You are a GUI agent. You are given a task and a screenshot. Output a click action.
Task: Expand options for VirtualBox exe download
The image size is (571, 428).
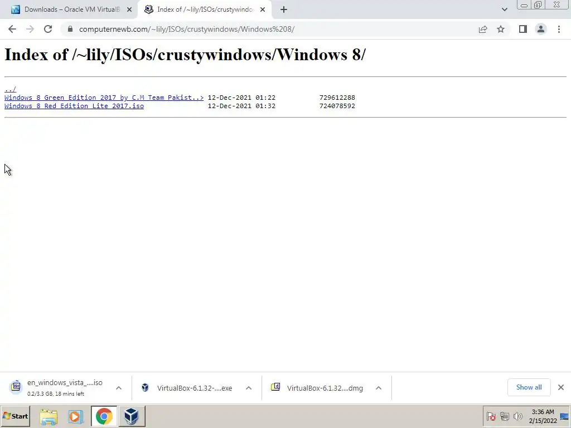249,388
